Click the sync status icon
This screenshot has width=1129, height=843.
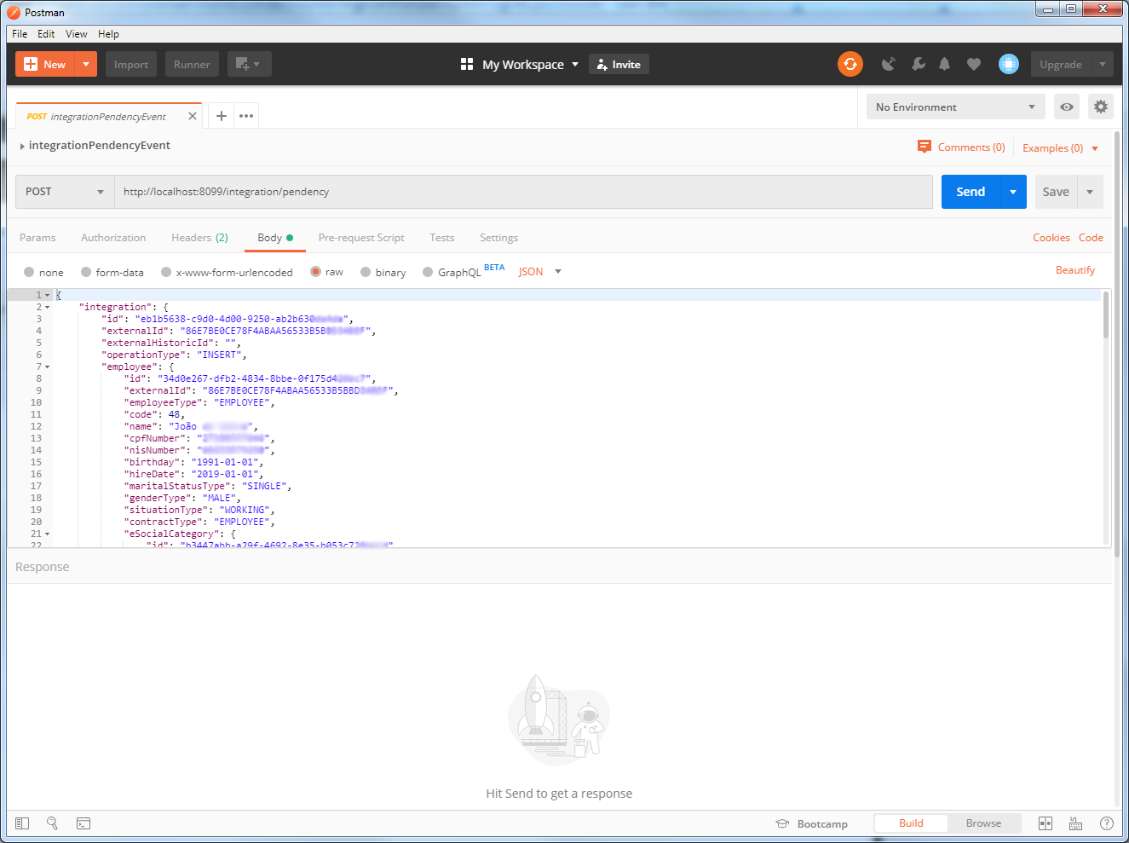tap(850, 64)
